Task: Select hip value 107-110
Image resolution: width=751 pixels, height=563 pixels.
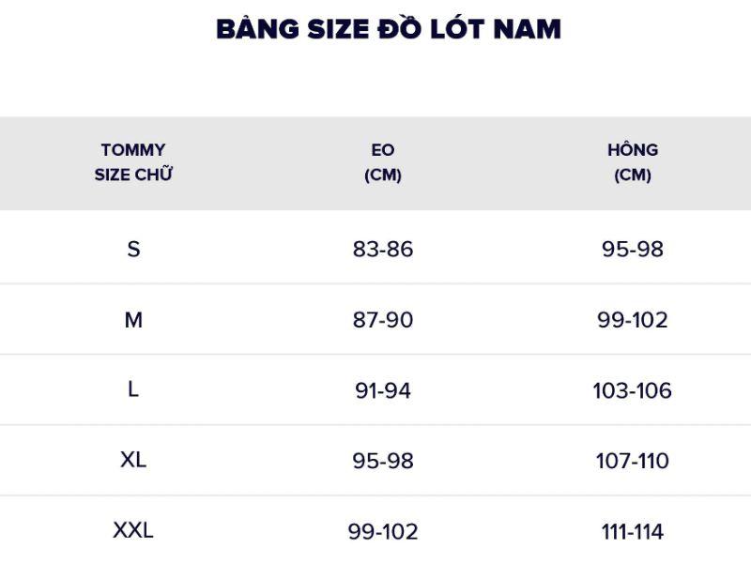Action: (633, 461)
